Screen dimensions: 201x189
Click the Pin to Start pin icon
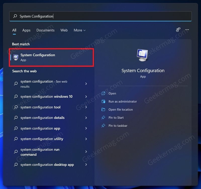tap(103, 117)
